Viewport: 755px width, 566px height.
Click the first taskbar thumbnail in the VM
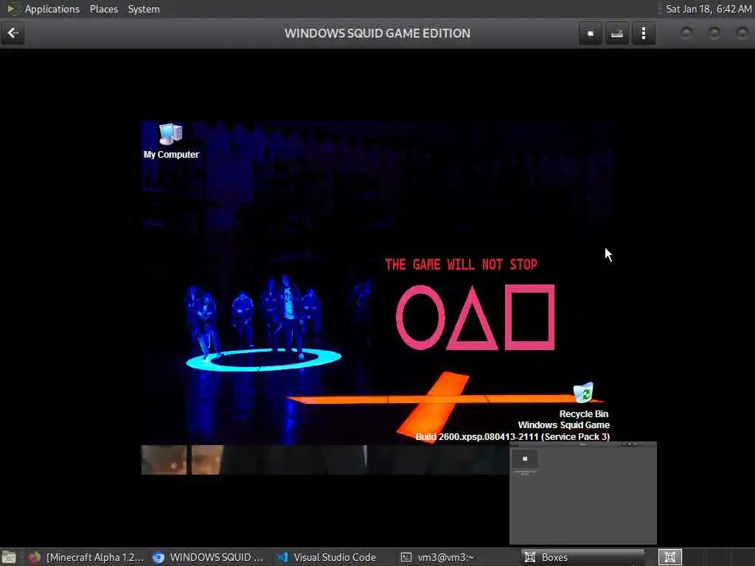164,460
